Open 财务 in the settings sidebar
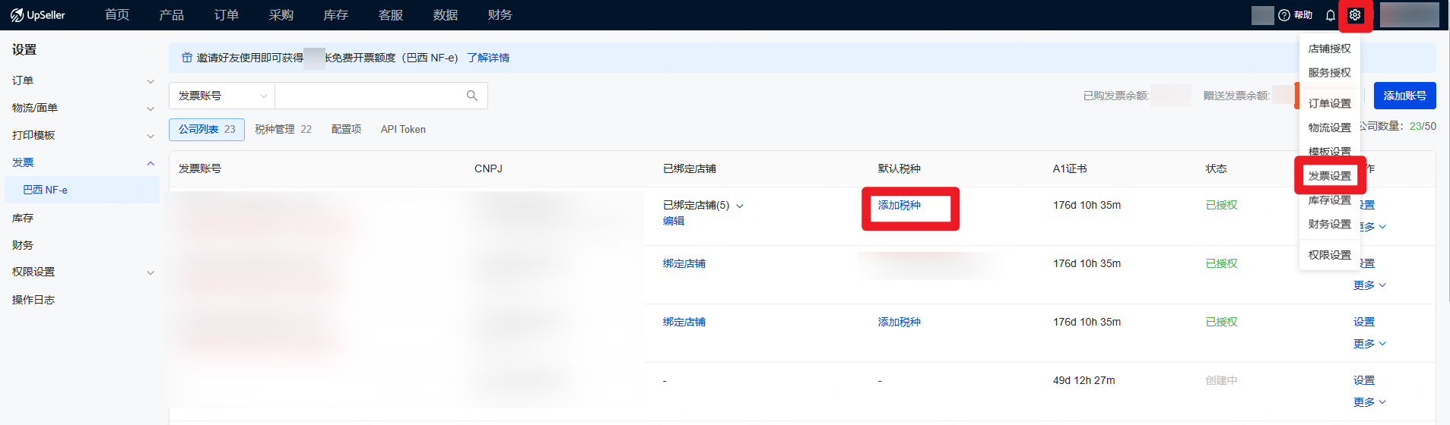Screen dimensions: 1450x425 [x=23, y=245]
